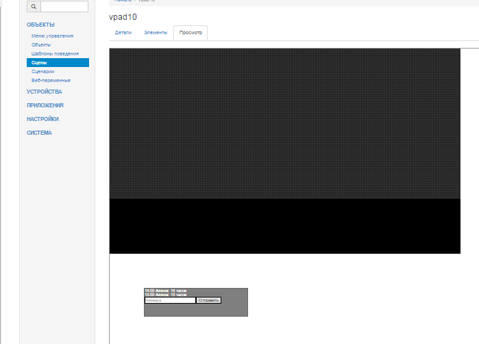479x344 pixels.
Task: Expand the УСТРОЙСТВА section
Action: (x=45, y=92)
